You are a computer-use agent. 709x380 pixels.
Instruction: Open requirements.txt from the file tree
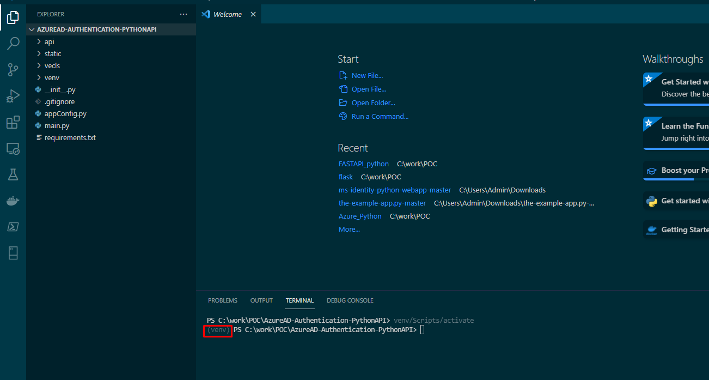tap(70, 137)
